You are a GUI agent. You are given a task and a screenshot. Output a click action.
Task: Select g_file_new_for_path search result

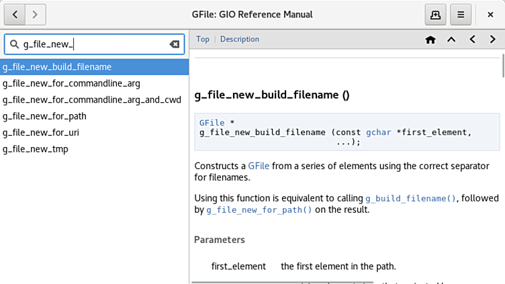point(44,116)
